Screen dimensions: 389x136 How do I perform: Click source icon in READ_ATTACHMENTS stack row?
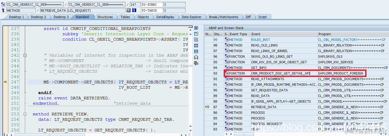point(227,79)
